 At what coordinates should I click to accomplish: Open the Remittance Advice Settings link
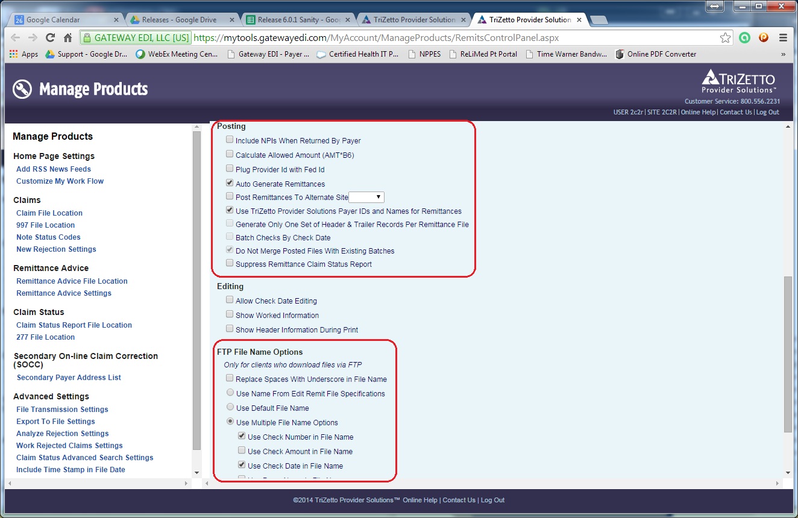[64, 293]
